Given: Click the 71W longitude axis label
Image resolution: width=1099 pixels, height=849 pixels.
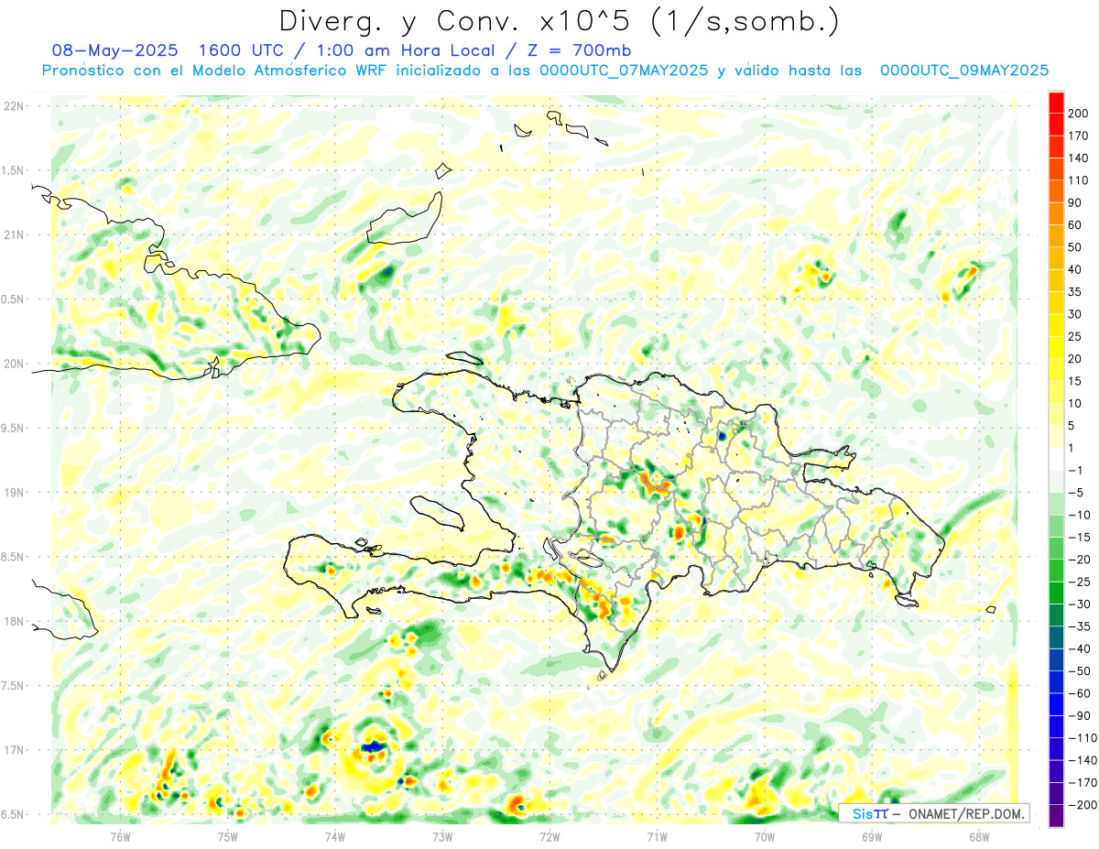Looking at the screenshot, I should (x=657, y=835).
